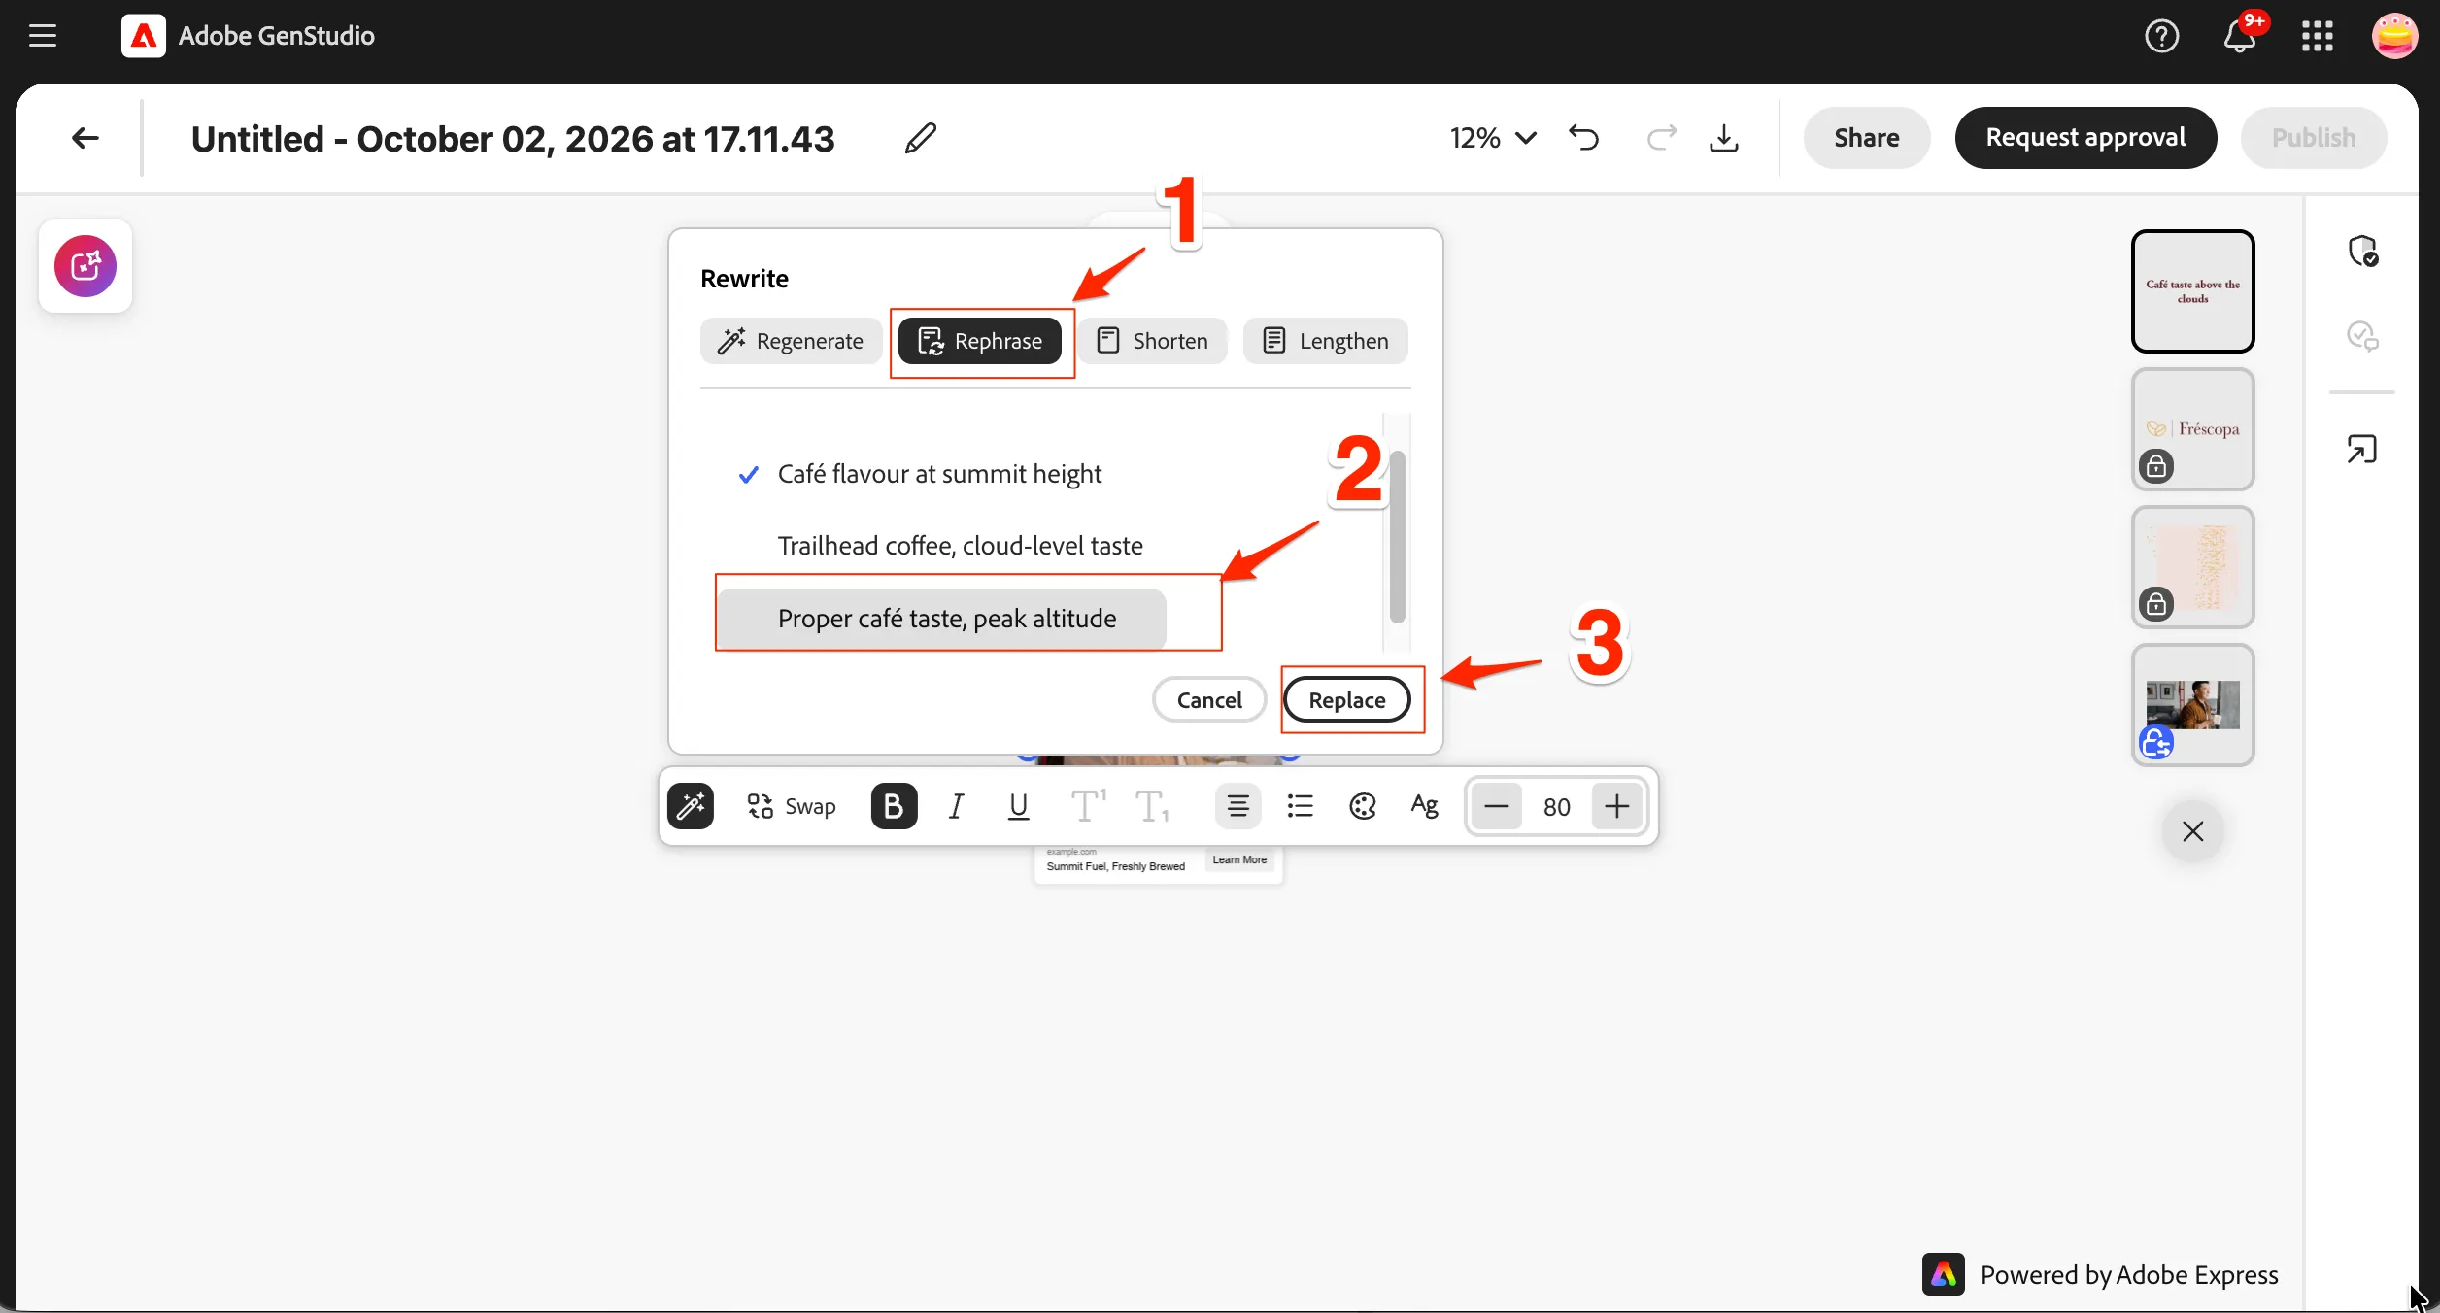This screenshot has height=1313, width=2440.
Task: Open the apps grid switcher
Action: coord(2317,36)
